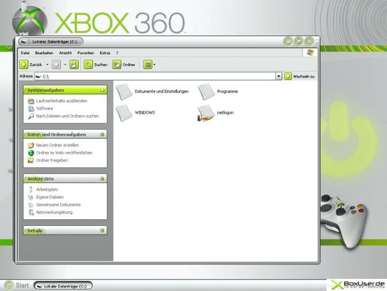Open the Extras menu
The width and height of the screenshot is (387, 291).
coord(105,53)
